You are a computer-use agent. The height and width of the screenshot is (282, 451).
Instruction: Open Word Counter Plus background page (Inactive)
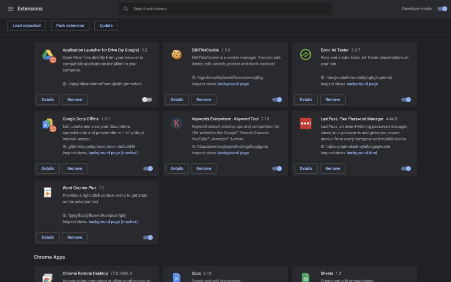(x=113, y=222)
